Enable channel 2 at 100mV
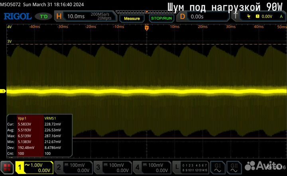Screen dimensions: 287x176 click(73, 167)
